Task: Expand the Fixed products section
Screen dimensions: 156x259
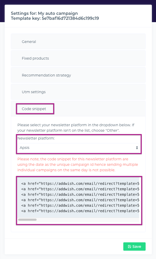Action: 35,58
